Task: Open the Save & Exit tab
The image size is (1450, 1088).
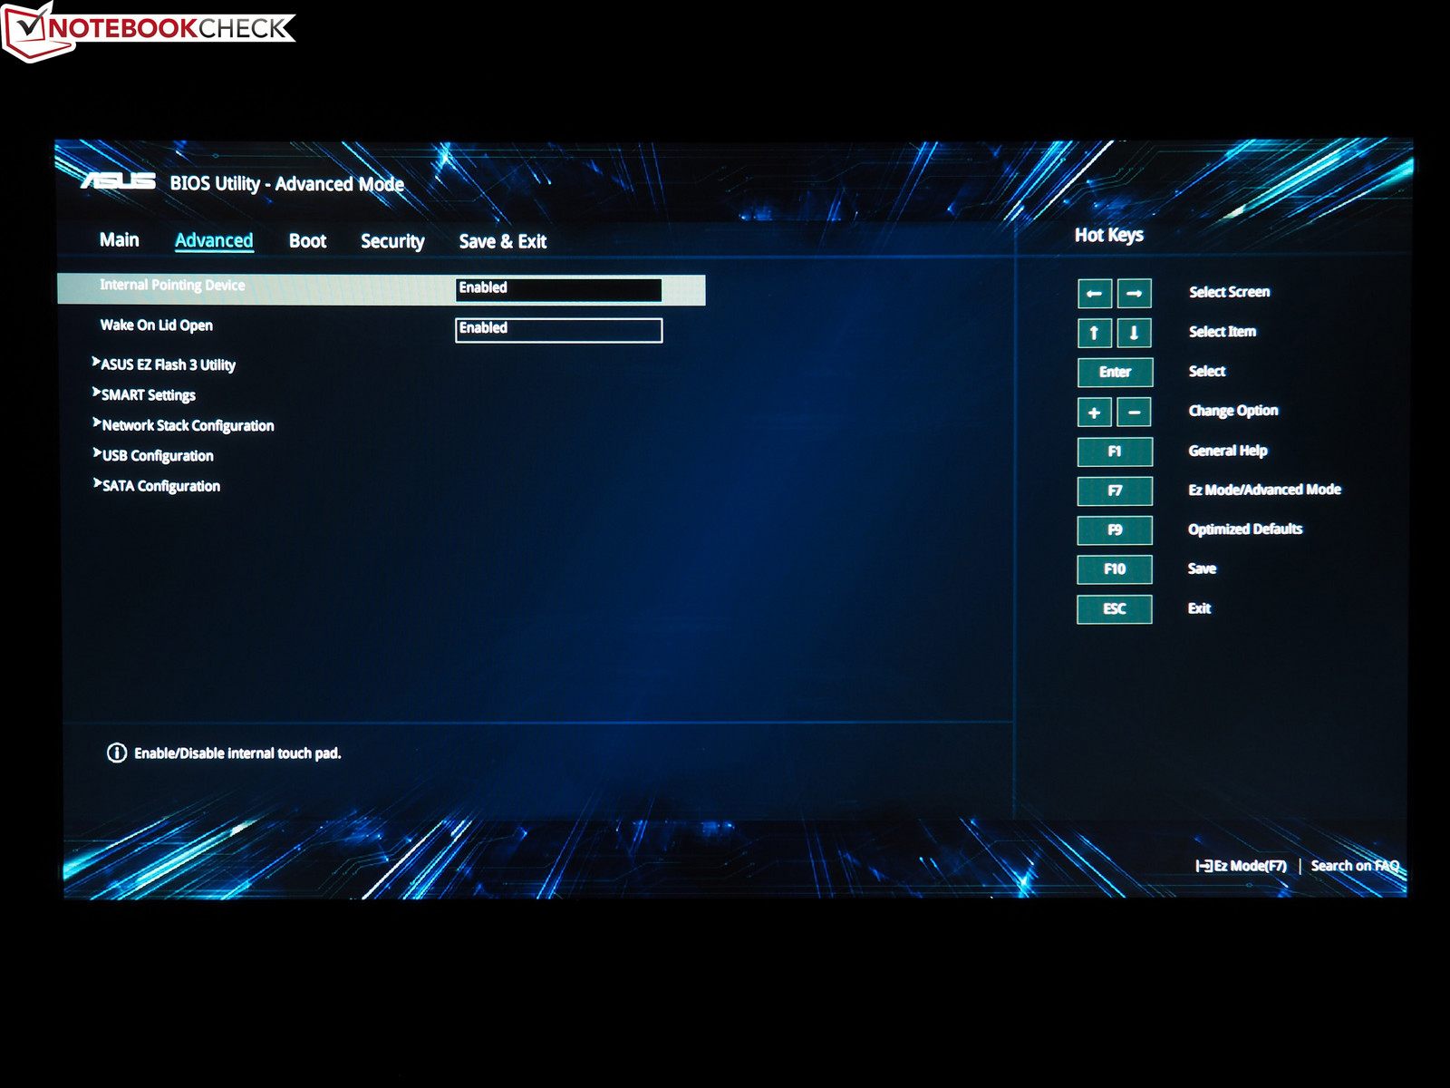Action: pyautogui.click(x=503, y=242)
